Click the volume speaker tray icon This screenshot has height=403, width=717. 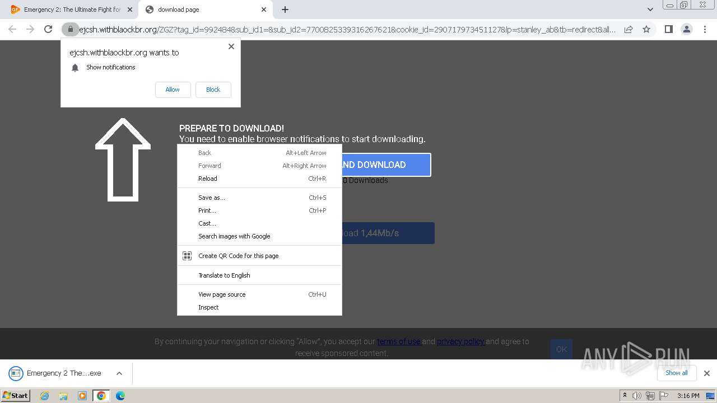tap(637, 396)
